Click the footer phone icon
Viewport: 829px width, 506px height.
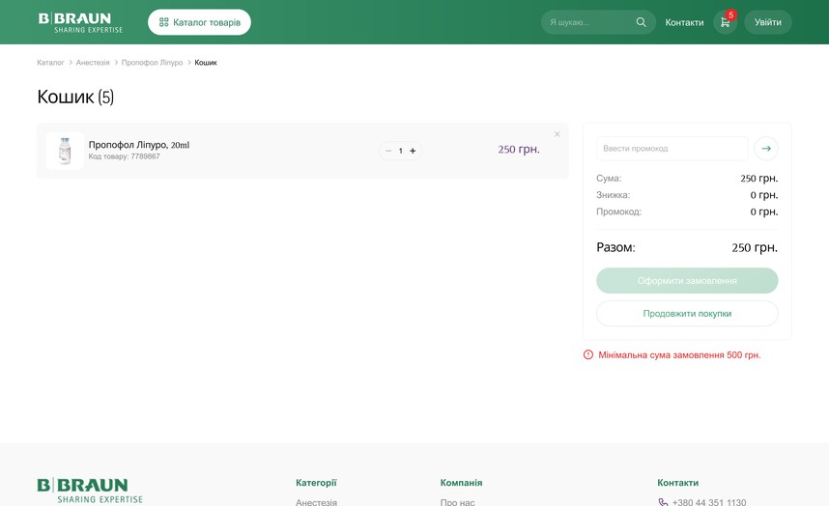[663, 502]
